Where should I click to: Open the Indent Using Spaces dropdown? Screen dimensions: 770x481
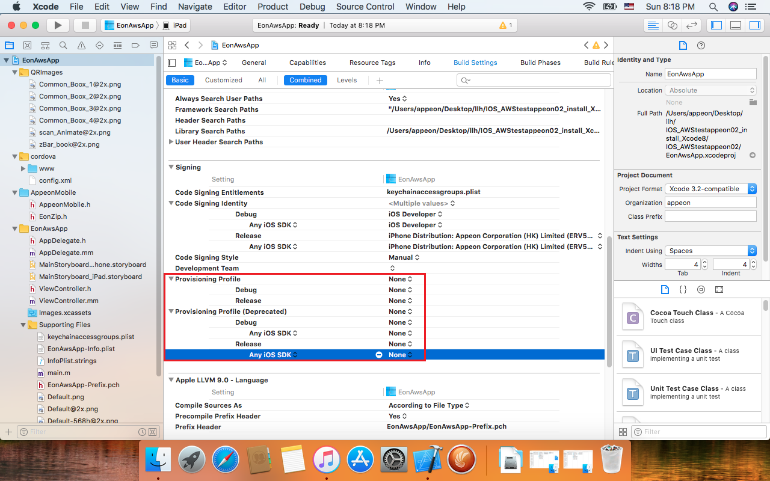710,251
